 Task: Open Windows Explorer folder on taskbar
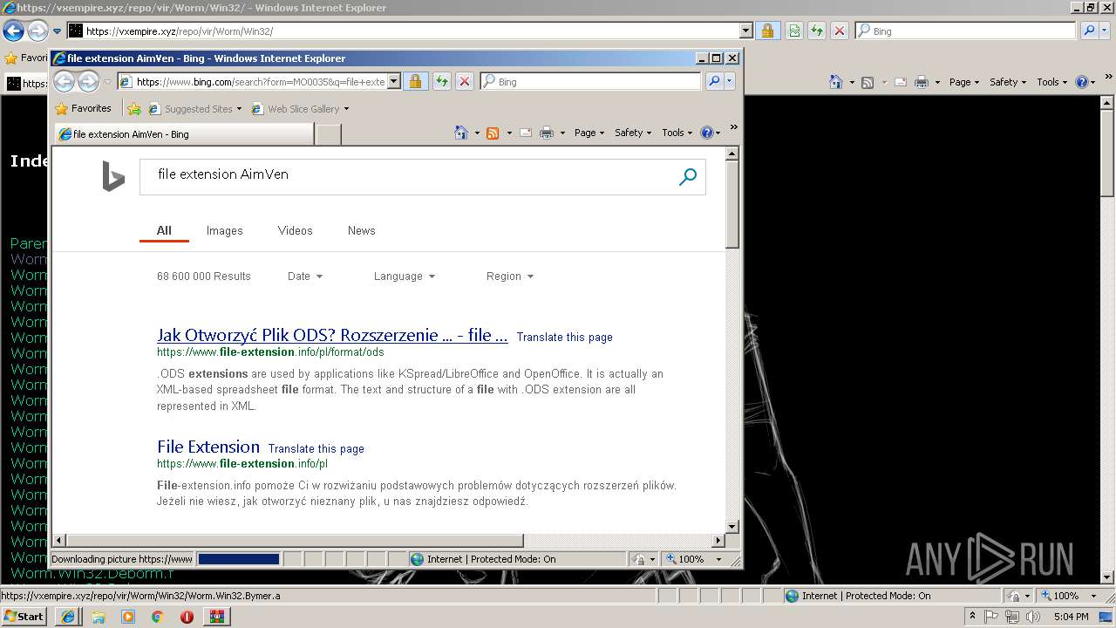tap(99, 617)
